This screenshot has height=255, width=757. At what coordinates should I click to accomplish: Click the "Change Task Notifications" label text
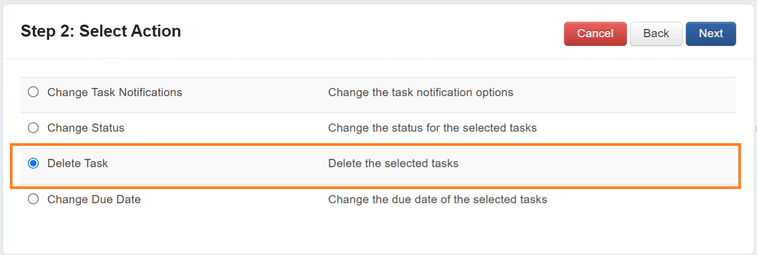[x=115, y=92]
